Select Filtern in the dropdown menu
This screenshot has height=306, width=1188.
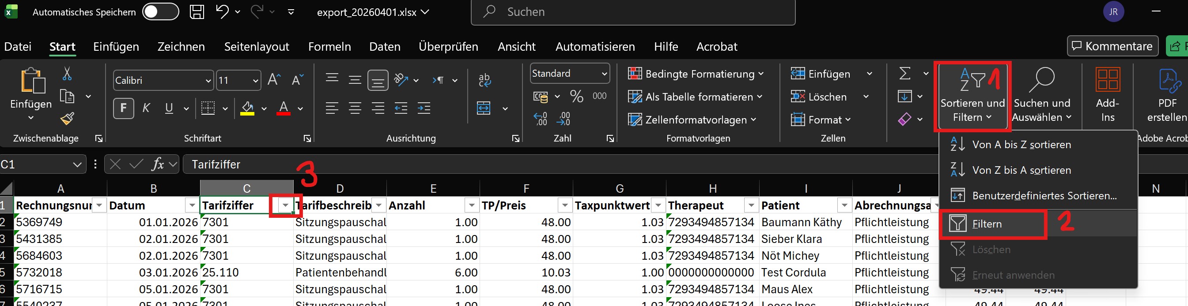tap(987, 224)
